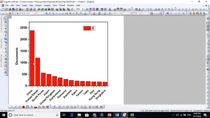Open the Analysis menu

click(x=38, y=6)
